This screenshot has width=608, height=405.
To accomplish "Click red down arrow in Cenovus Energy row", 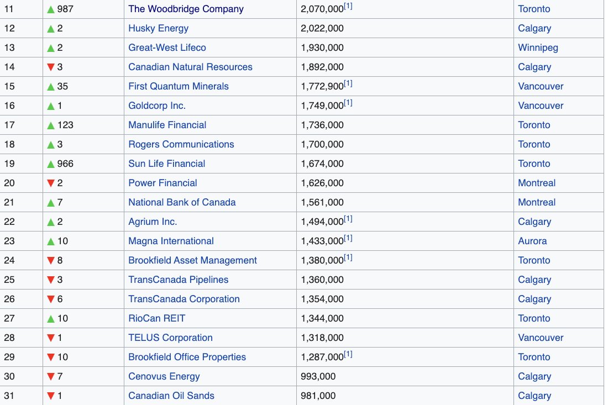I will [x=51, y=377].
